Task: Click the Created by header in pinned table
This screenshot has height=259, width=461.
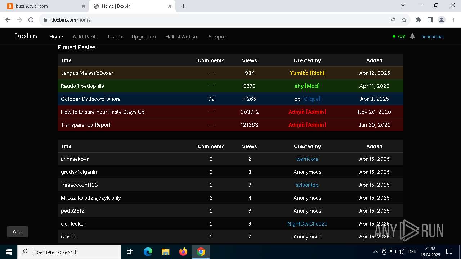Action: coord(307,60)
